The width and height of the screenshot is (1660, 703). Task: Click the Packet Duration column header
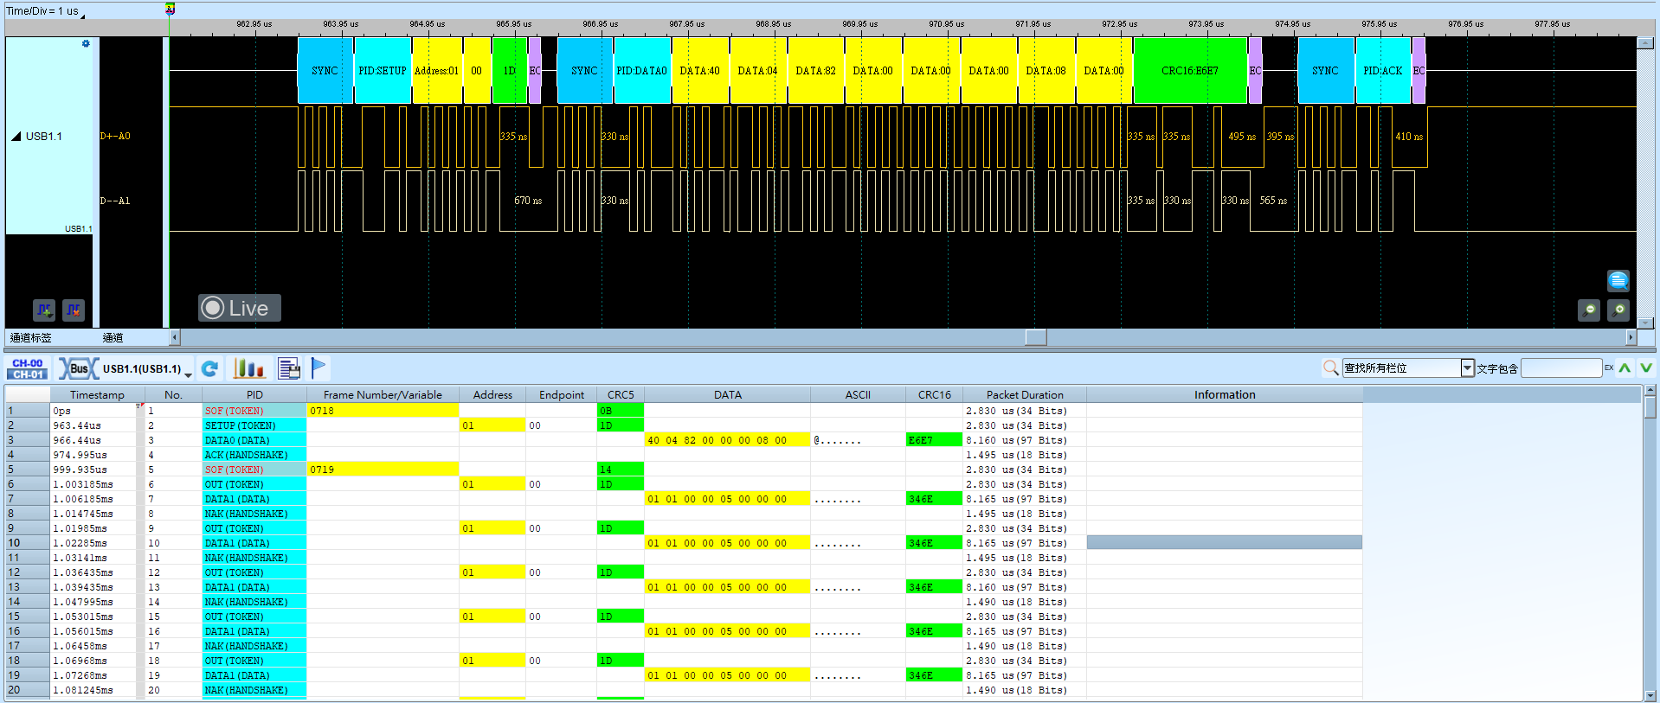pos(1025,394)
